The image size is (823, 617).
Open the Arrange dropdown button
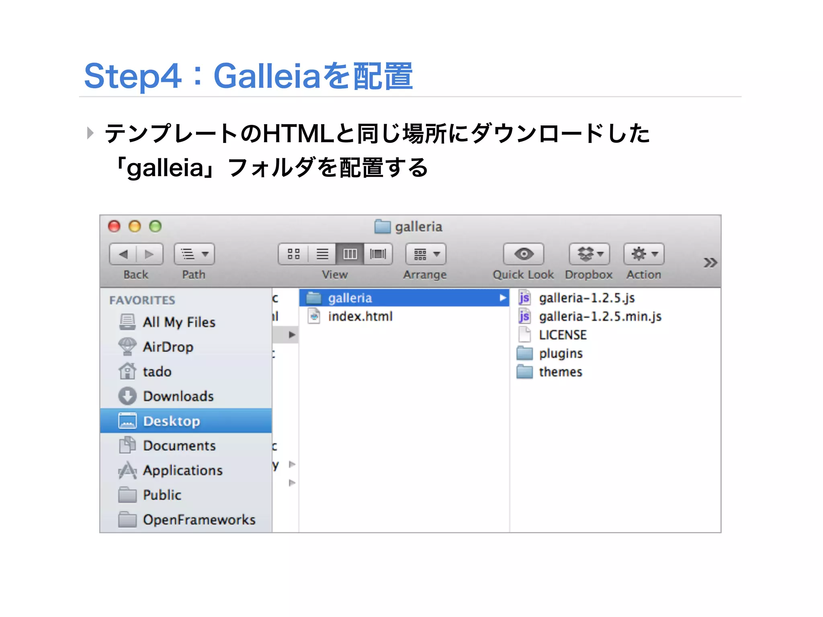(426, 254)
